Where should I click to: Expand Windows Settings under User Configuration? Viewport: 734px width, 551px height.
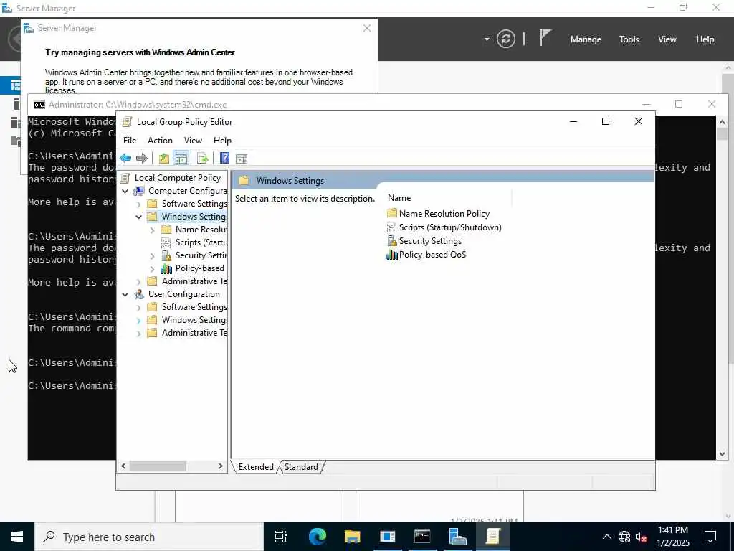138,321
